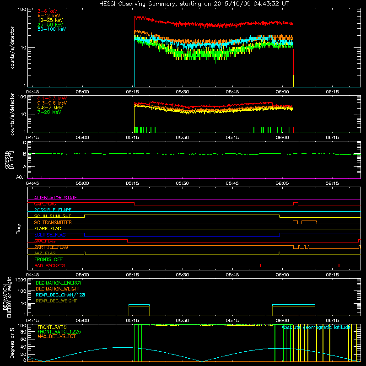Pick the ATTENUATOR_STATE flag label
366x366 pixels.
[x=55, y=198]
